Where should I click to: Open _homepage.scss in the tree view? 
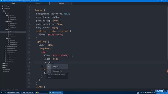(13, 44)
